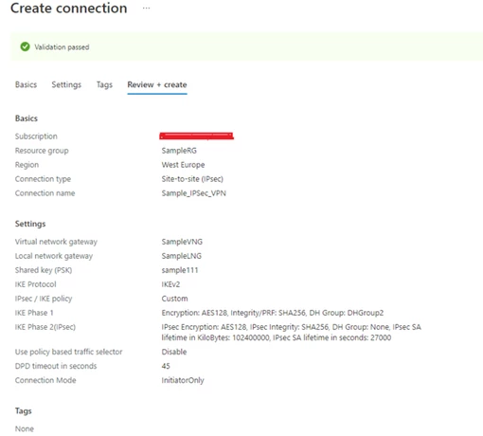Select the sample111 shared key value
483x436 pixels.
[180, 270]
